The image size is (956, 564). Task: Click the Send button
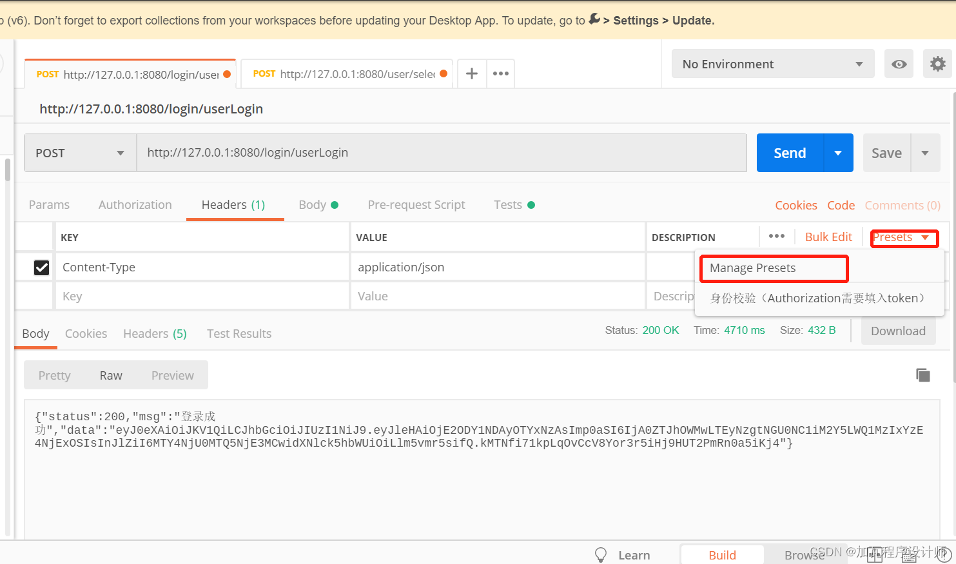pyautogui.click(x=790, y=153)
